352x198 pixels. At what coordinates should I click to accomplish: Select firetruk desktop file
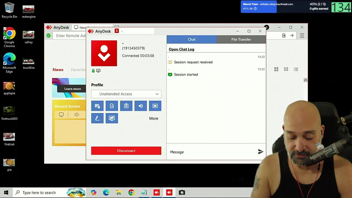point(9,139)
